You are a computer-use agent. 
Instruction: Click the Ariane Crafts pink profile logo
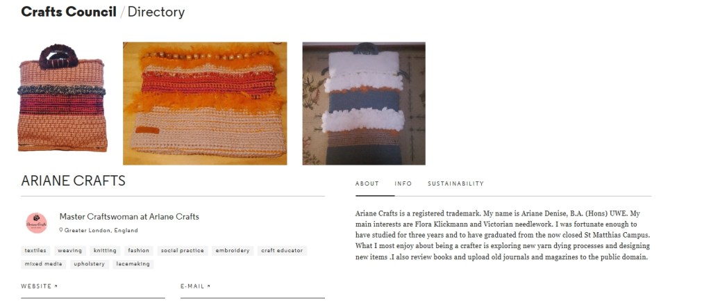click(36, 222)
